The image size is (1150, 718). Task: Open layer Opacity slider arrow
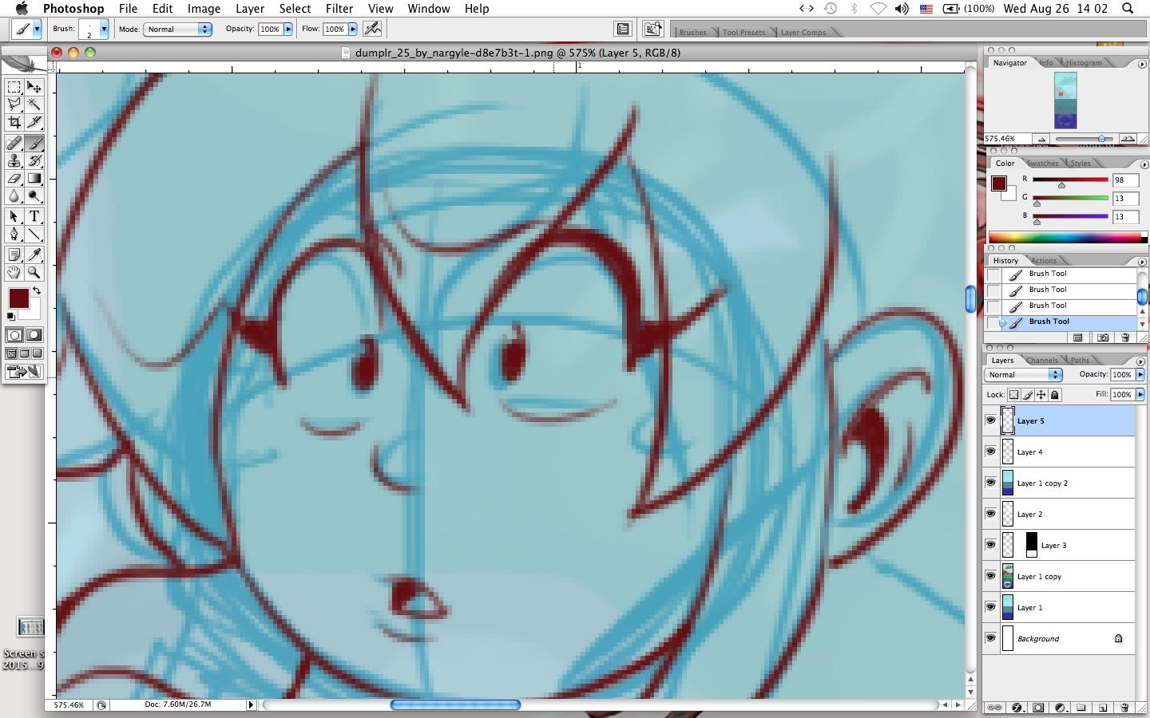(1140, 375)
